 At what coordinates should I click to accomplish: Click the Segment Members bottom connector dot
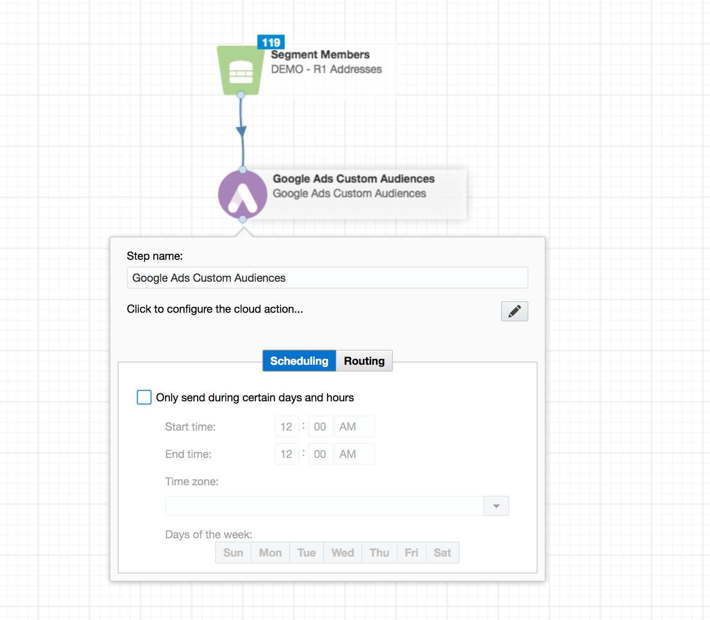click(x=241, y=95)
